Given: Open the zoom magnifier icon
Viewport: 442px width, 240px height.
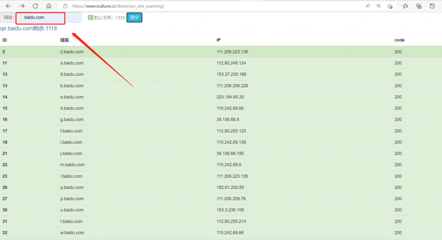Looking at the screenshot, I should (379, 6).
